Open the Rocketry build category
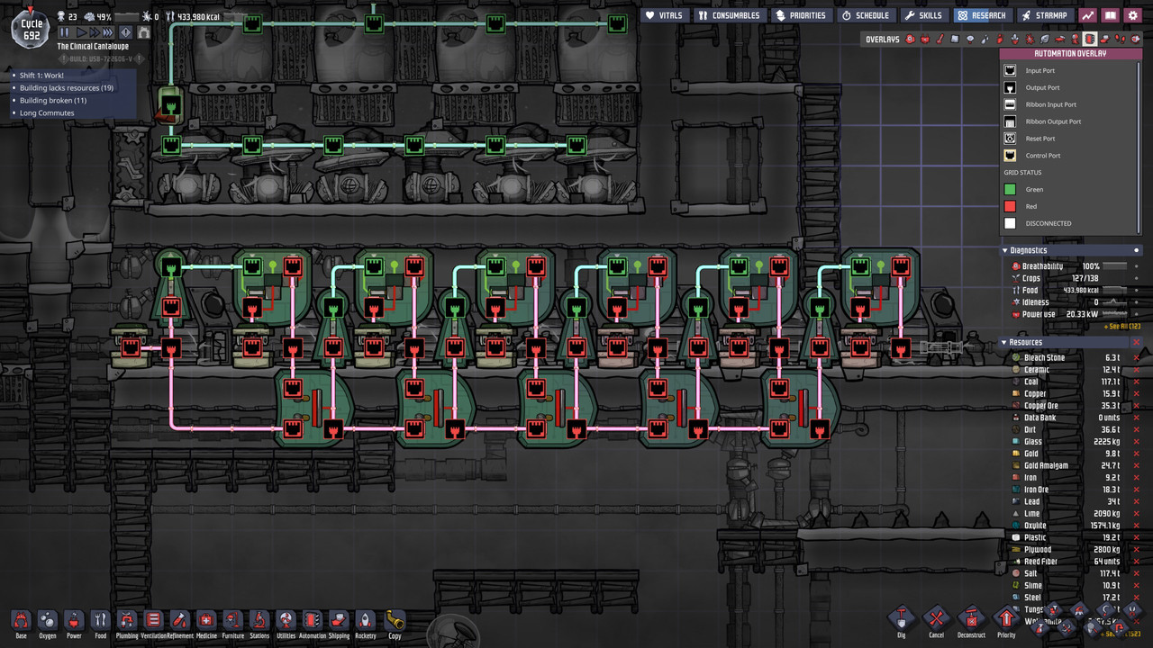The height and width of the screenshot is (648, 1153). [366, 620]
